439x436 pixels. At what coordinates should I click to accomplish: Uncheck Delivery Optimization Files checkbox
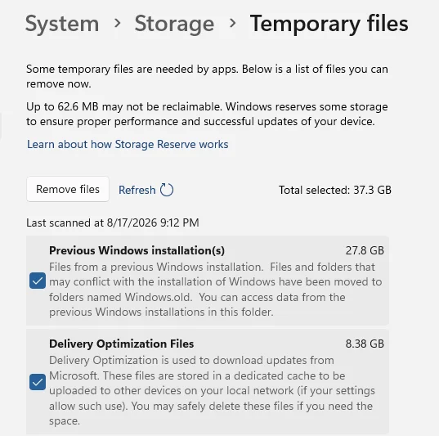click(x=38, y=382)
